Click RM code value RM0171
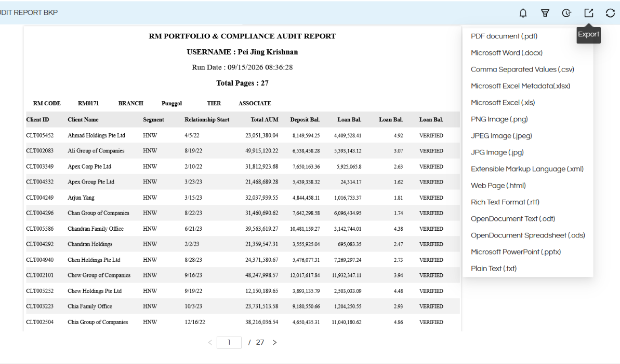 coord(88,103)
